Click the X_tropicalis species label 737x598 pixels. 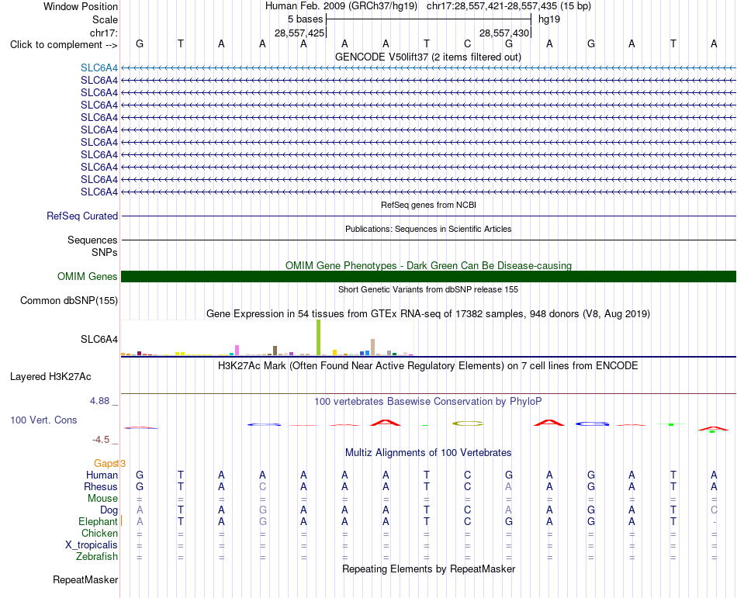[x=92, y=545]
